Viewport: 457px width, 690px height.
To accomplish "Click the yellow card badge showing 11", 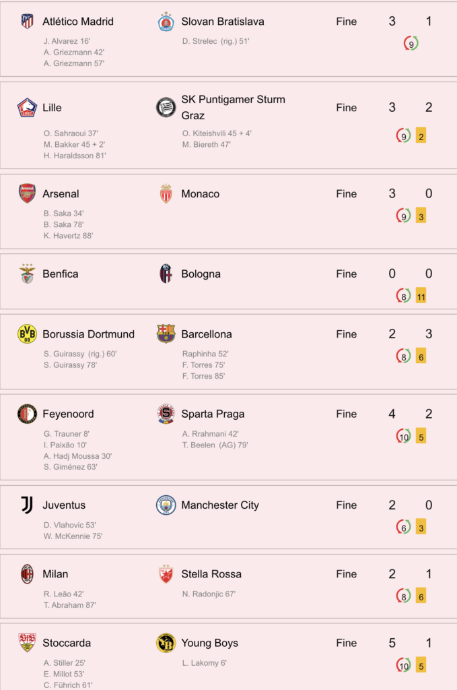I will (x=421, y=296).
